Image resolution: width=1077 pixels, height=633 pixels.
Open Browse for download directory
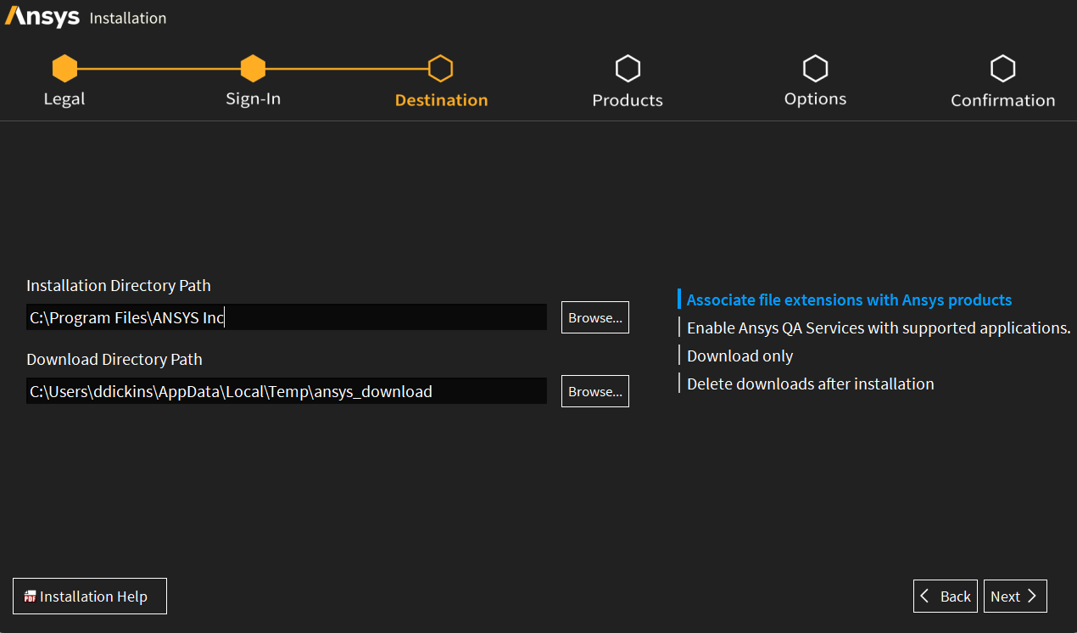tap(594, 390)
